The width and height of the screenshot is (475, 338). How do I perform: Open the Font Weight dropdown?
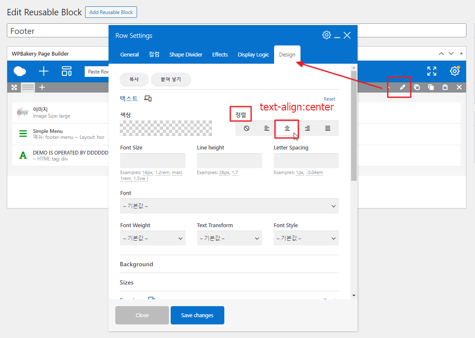point(153,238)
